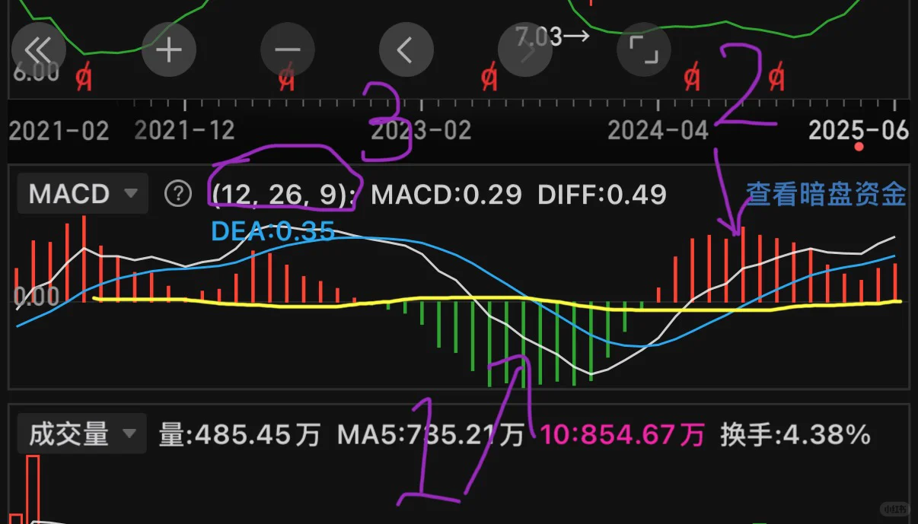This screenshot has height=524, width=918.
Task: Click the zoom out (−) icon
Action: pyautogui.click(x=288, y=49)
